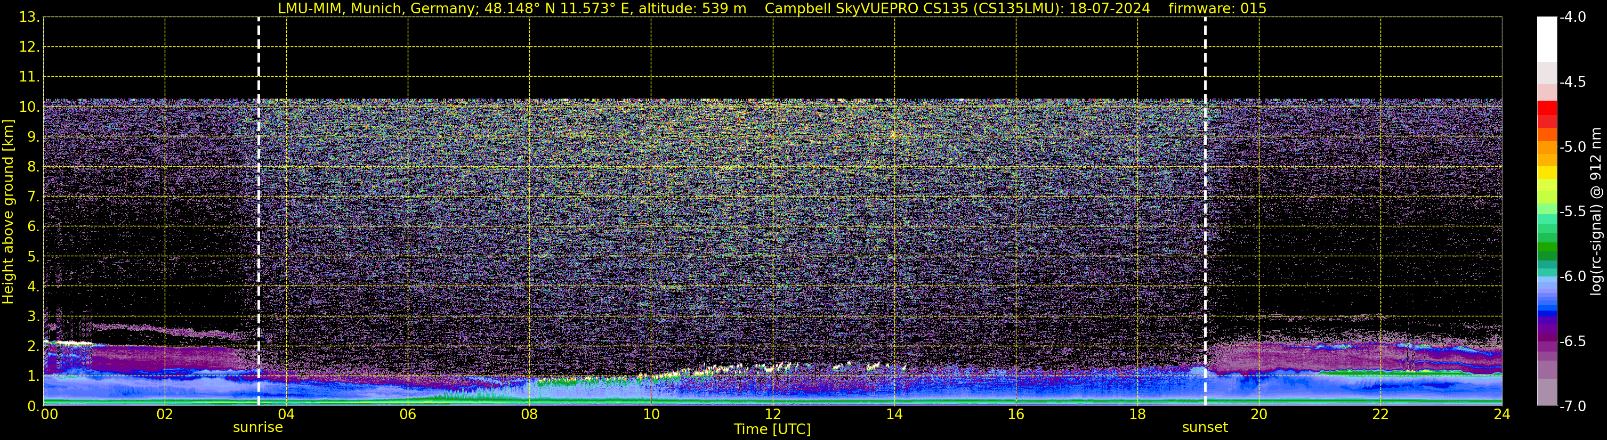Viewport: 1607px width, 440px height.
Task: Click the white dashed sunrise marker line
Action: point(259,211)
